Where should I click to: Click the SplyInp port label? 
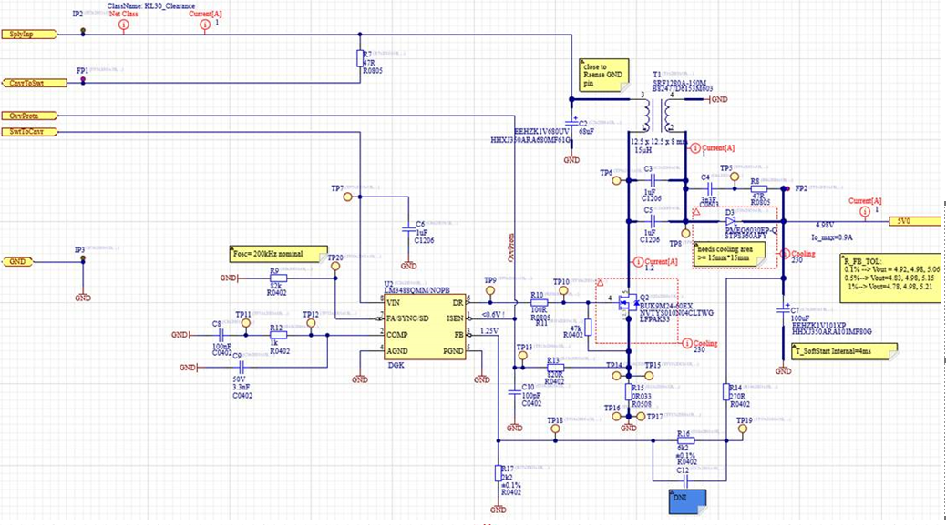coord(29,35)
